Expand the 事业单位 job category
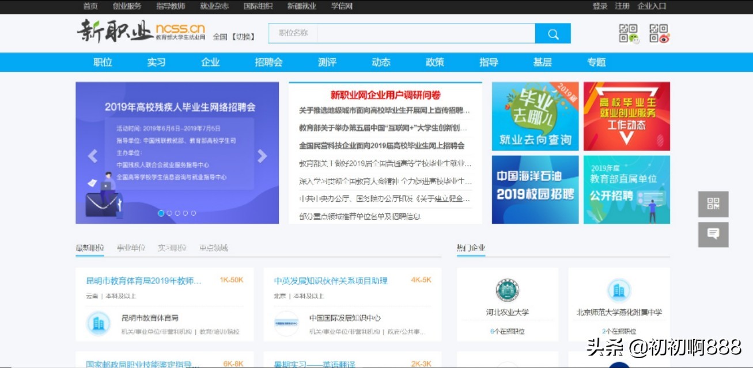Screen dimensions: 753x368 click(133, 247)
